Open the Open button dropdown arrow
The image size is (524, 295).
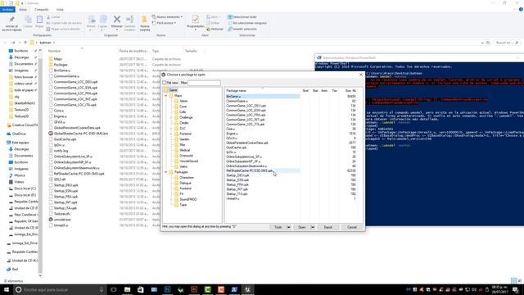click(x=313, y=227)
